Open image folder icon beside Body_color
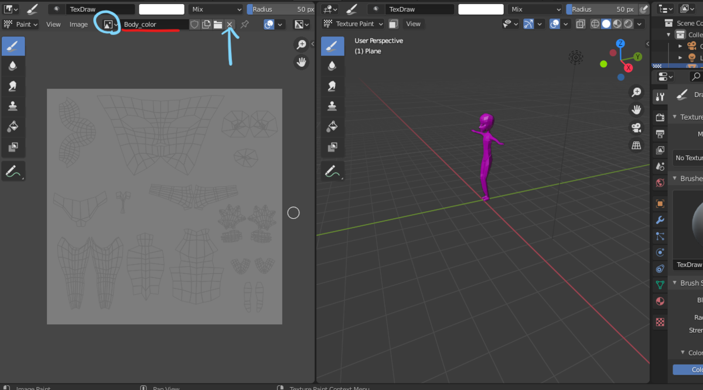The width and height of the screenshot is (703, 390). [x=218, y=24]
